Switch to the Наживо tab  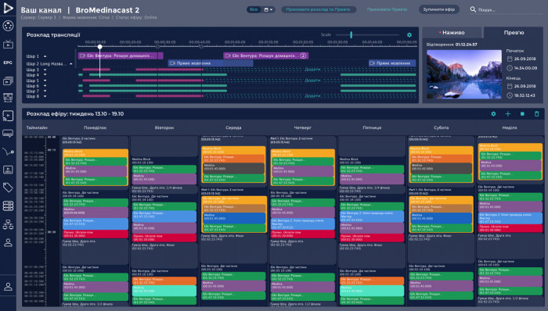click(x=452, y=32)
